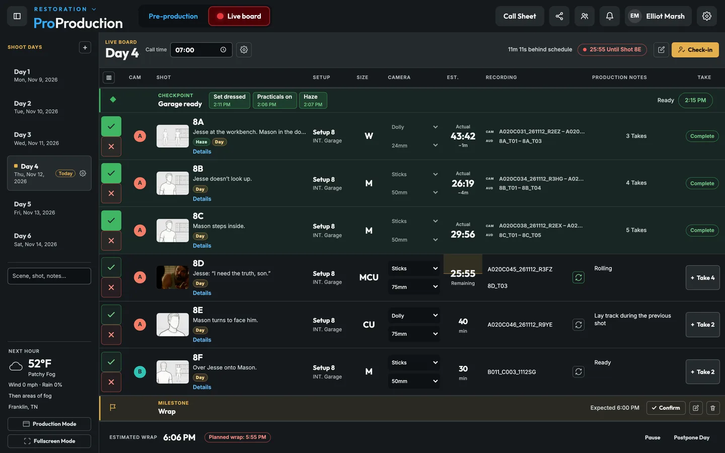Screen dimensions: 725x453
Task: Open notifications bell
Action: click(610, 16)
